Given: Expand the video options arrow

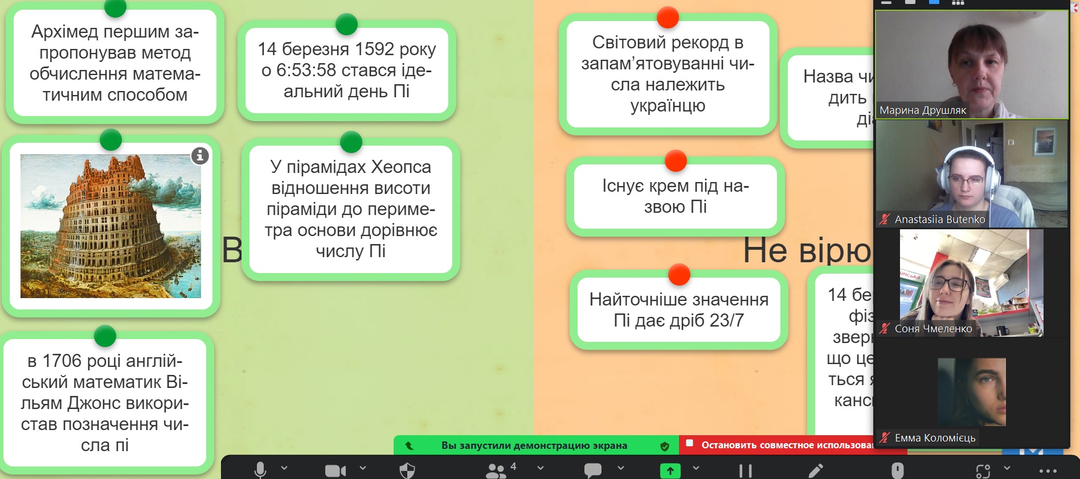Looking at the screenshot, I should click(x=363, y=468).
